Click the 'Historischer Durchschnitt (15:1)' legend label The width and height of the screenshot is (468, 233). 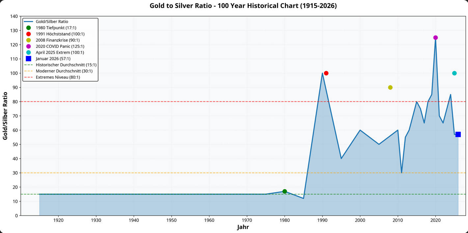pos(66,65)
